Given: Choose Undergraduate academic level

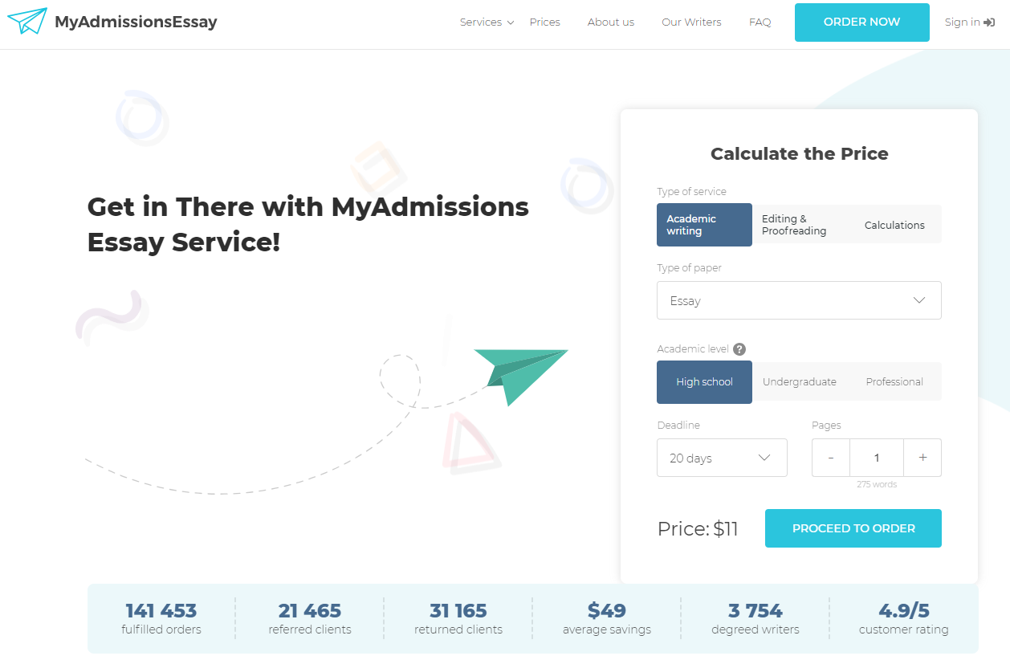Looking at the screenshot, I should (x=799, y=382).
